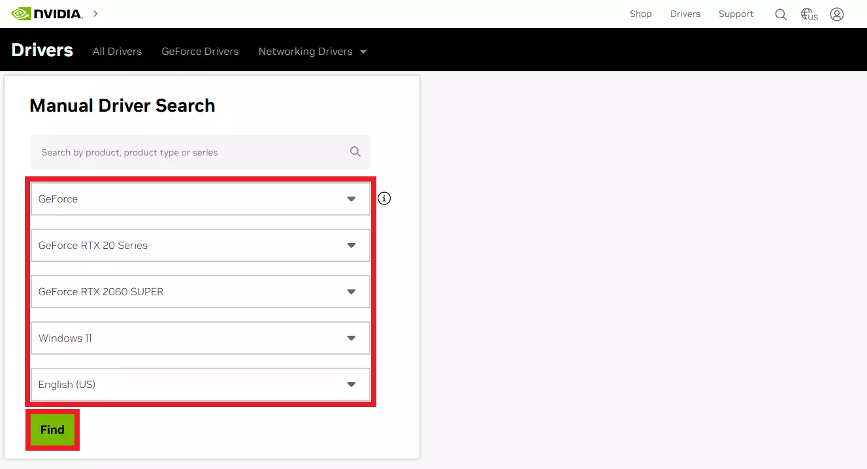This screenshot has width=867, height=469.
Task: Open the Support link in header
Action: pyautogui.click(x=736, y=14)
